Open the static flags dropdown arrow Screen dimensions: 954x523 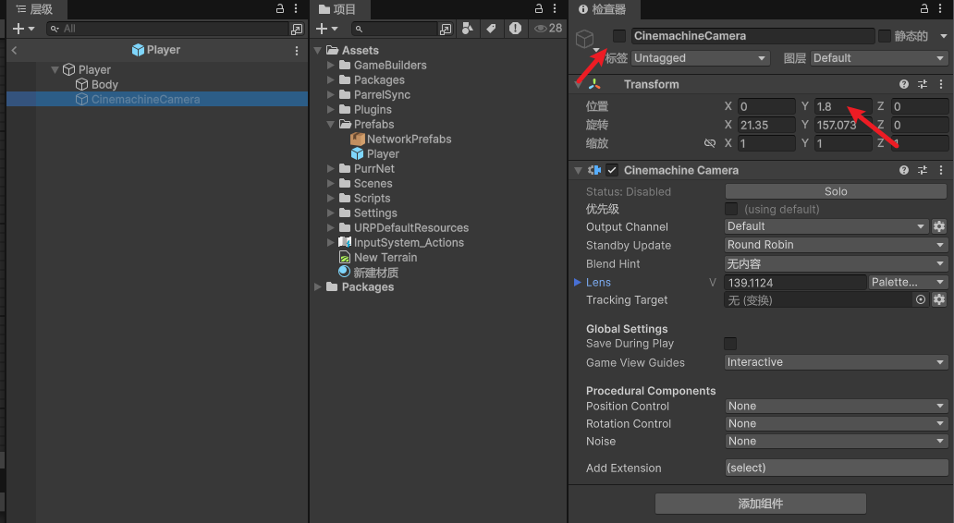click(x=944, y=36)
